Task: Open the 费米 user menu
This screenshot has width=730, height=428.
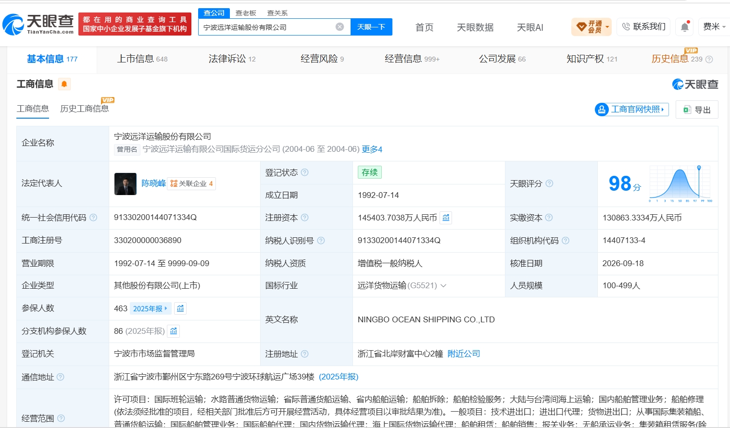Action: click(x=714, y=27)
